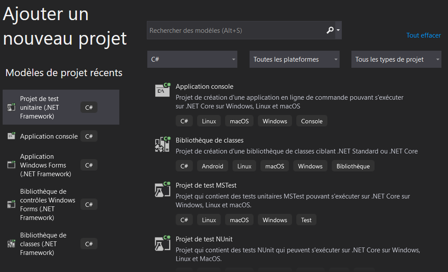Image resolution: width=448 pixels, height=272 pixels.
Task: Click the C# tag beside Bibliothèque de contrôles Windows Forms
Action: pyautogui.click(x=89, y=205)
